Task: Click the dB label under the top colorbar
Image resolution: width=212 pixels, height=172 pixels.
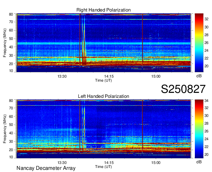Action: (199, 76)
